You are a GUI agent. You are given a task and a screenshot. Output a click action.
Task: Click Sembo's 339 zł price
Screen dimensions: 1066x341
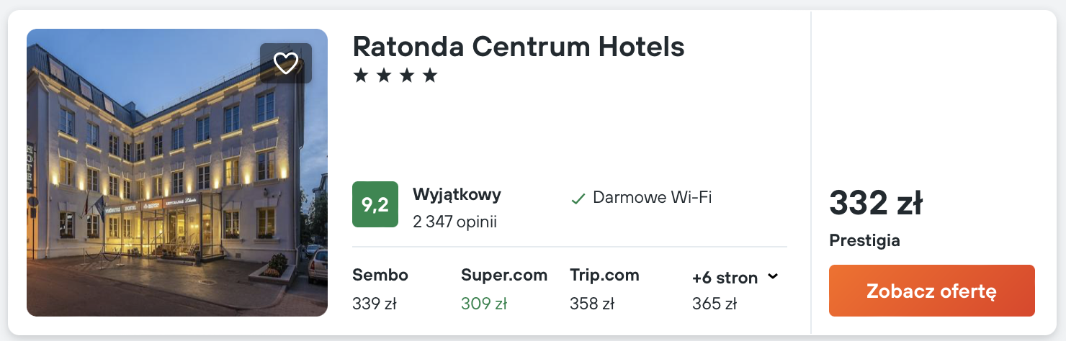pyautogui.click(x=374, y=304)
